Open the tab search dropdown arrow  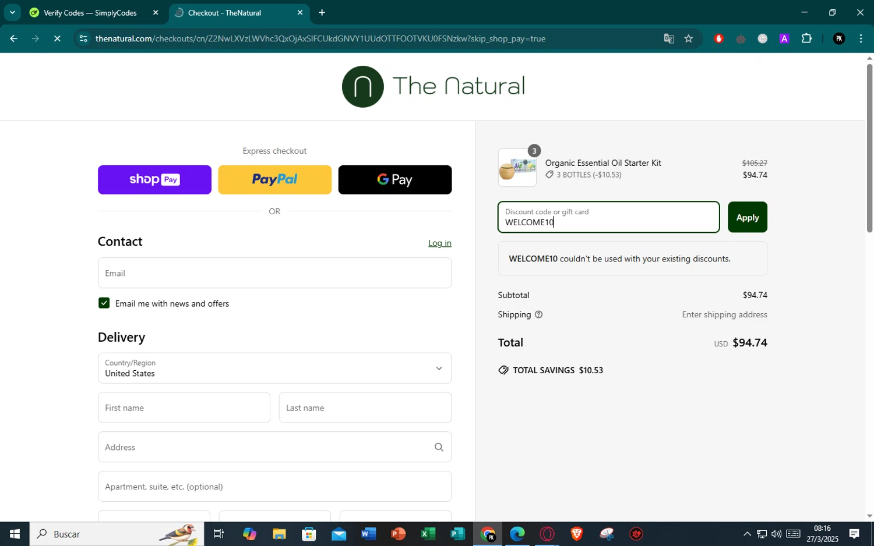(x=12, y=12)
